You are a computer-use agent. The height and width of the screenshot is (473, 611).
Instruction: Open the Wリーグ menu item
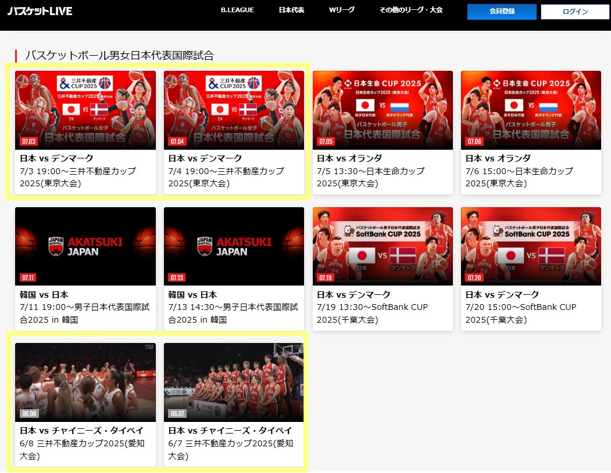click(x=342, y=10)
